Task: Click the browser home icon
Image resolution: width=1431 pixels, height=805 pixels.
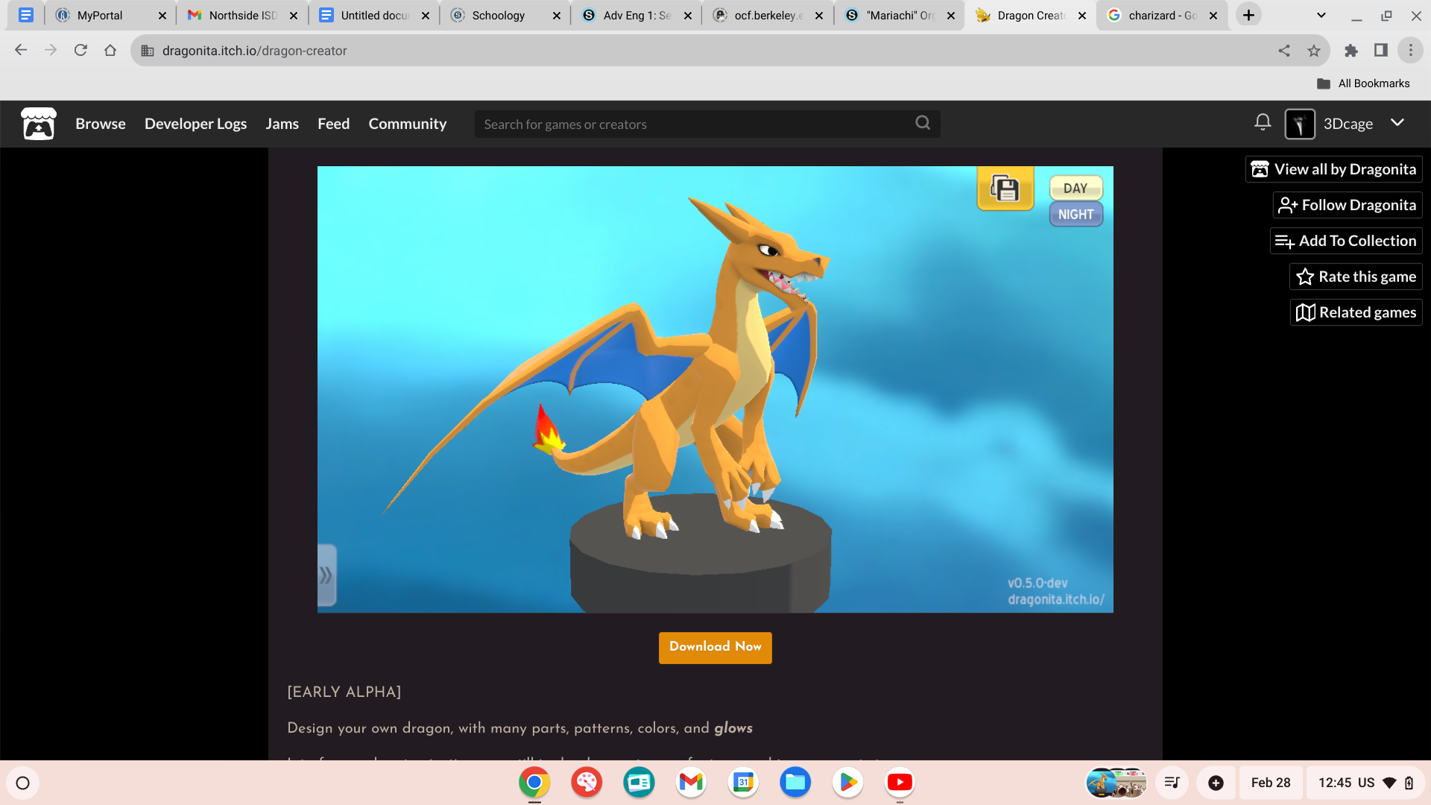Action: pos(110,50)
